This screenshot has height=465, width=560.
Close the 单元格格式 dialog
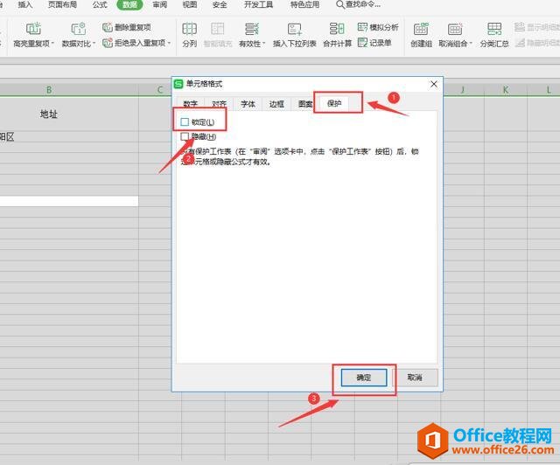[434, 84]
